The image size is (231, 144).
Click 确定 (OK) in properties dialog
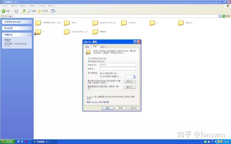pyautogui.click(x=108, y=108)
